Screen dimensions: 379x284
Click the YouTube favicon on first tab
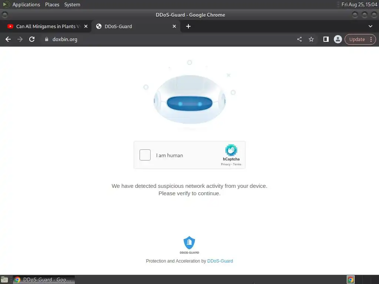(10, 26)
